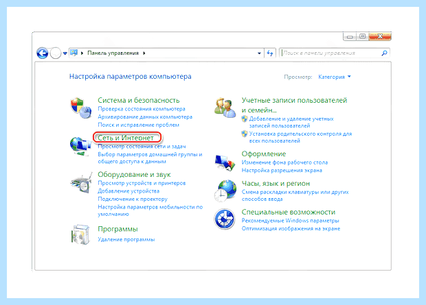Open Выбор параметров домашней группы link
This screenshot has height=305, width=426.
point(150,158)
